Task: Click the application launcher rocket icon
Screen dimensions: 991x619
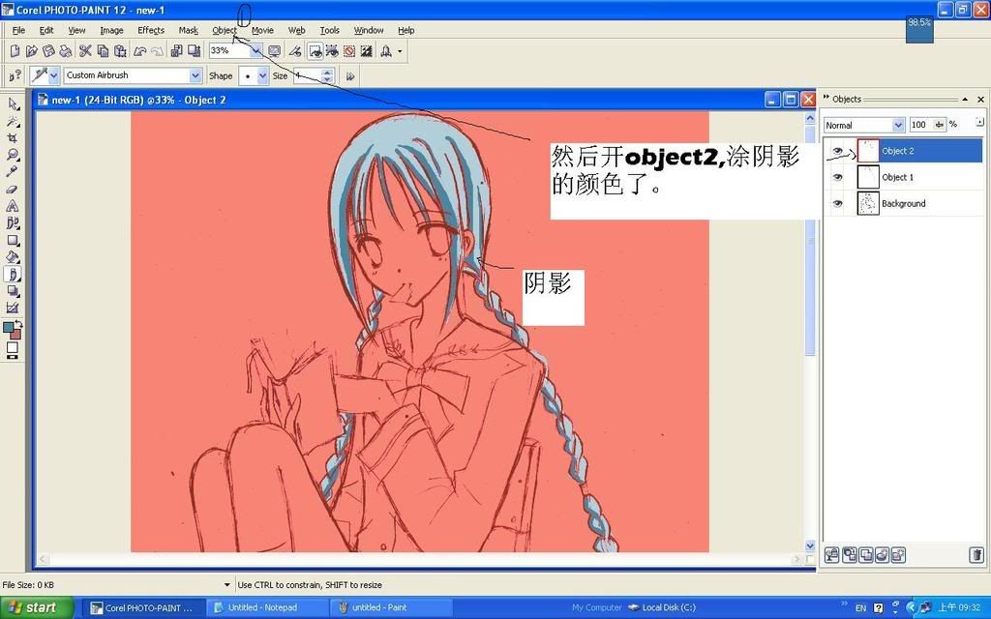Action: click(386, 51)
